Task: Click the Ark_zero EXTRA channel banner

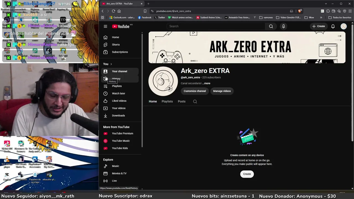Action: (247, 47)
